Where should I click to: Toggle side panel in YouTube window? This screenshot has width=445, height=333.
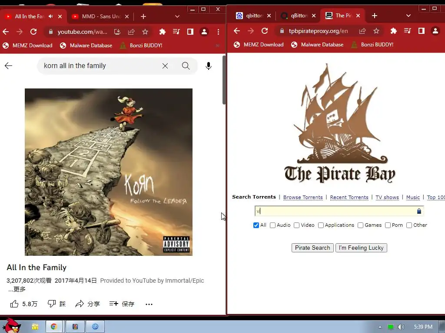tap(190, 32)
